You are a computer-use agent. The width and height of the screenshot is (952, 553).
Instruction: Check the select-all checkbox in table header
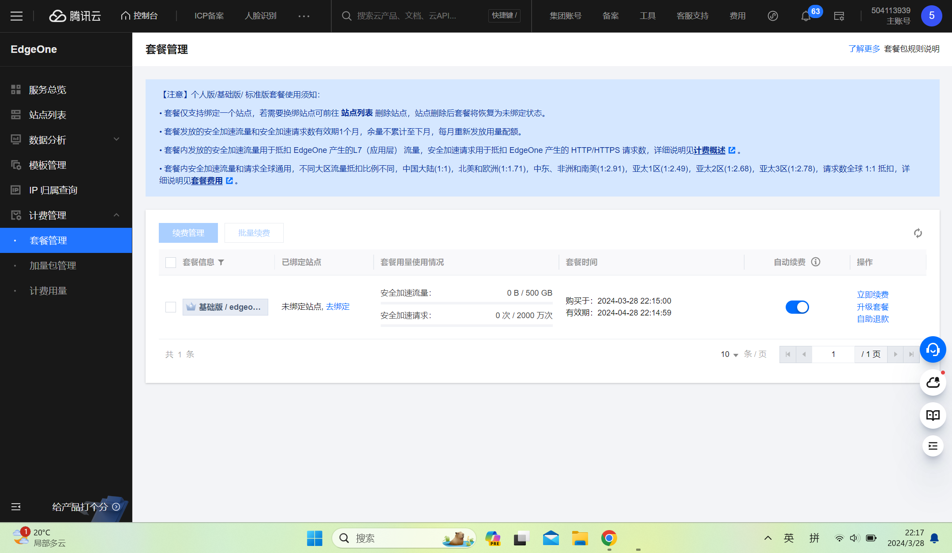point(170,262)
